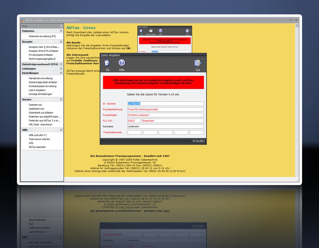
Task: Click Teamviewer starten
Action: tap(39, 139)
